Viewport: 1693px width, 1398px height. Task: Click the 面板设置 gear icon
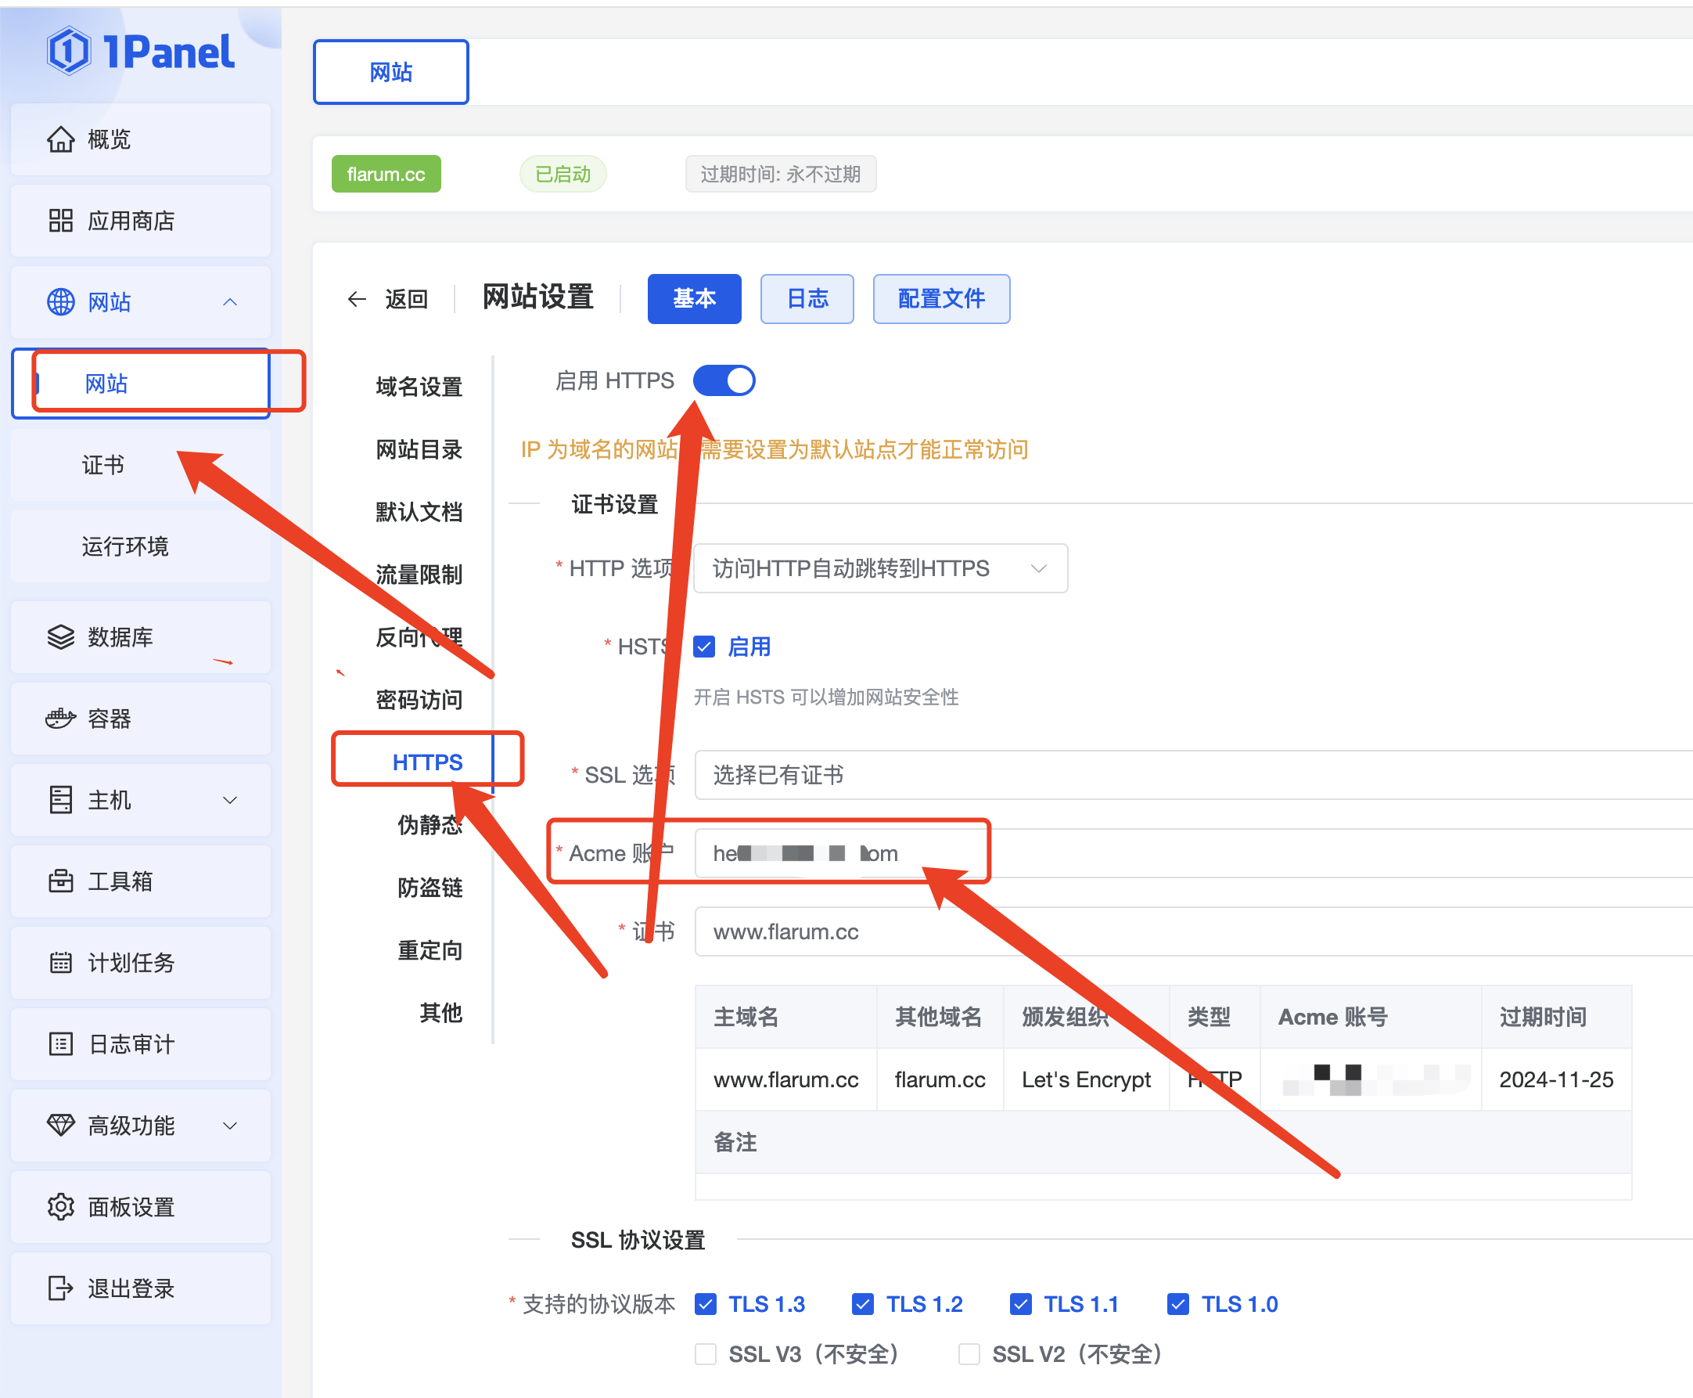pyautogui.click(x=60, y=1206)
